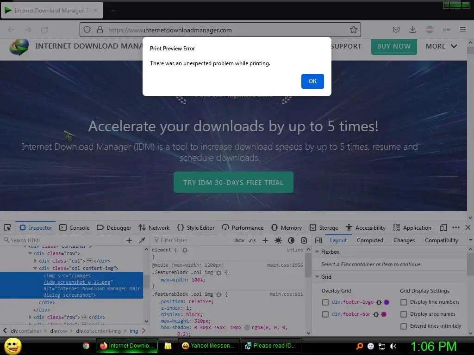Click the browser Back arrow
Viewport: 474px width, 355px height.
pos(11,30)
